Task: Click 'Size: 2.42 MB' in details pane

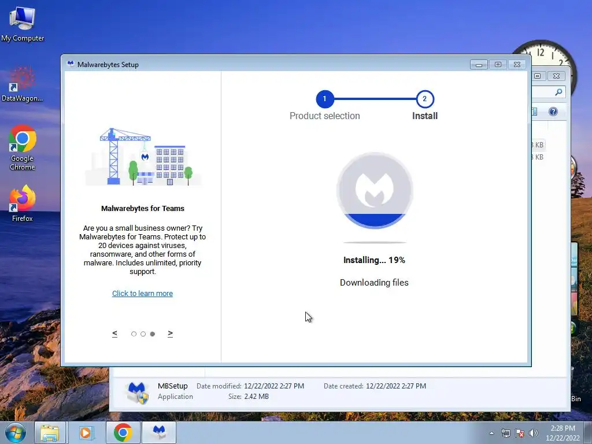Action: click(x=249, y=397)
